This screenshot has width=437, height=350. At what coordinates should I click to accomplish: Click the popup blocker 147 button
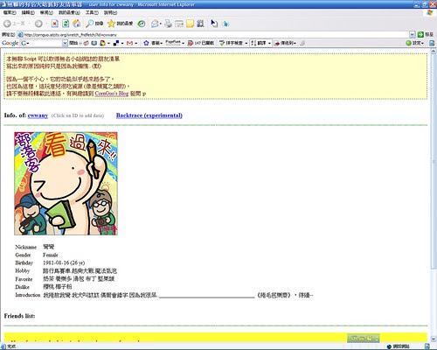(201, 43)
